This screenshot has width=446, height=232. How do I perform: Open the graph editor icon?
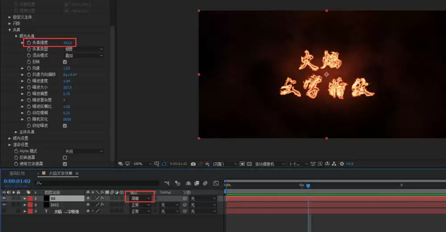tap(216, 183)
